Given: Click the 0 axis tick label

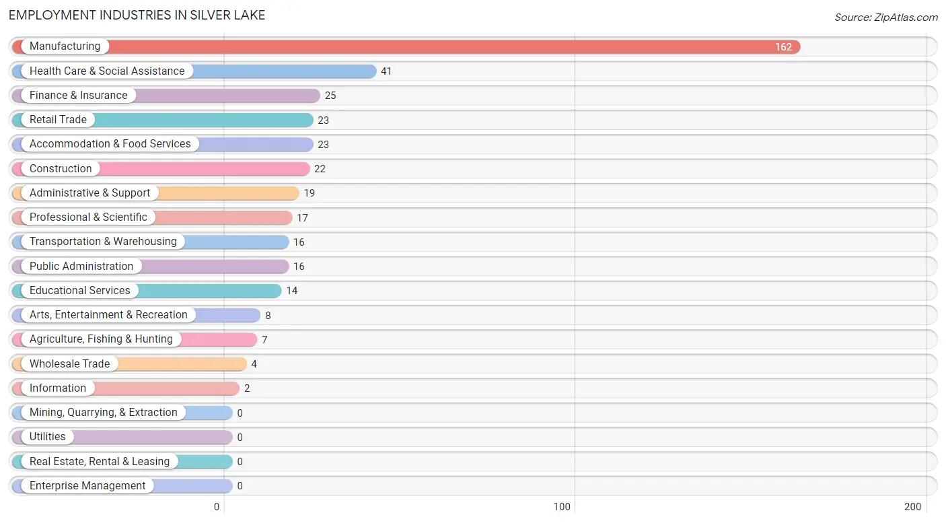Looking at the screenshot, I should point(217,507).
